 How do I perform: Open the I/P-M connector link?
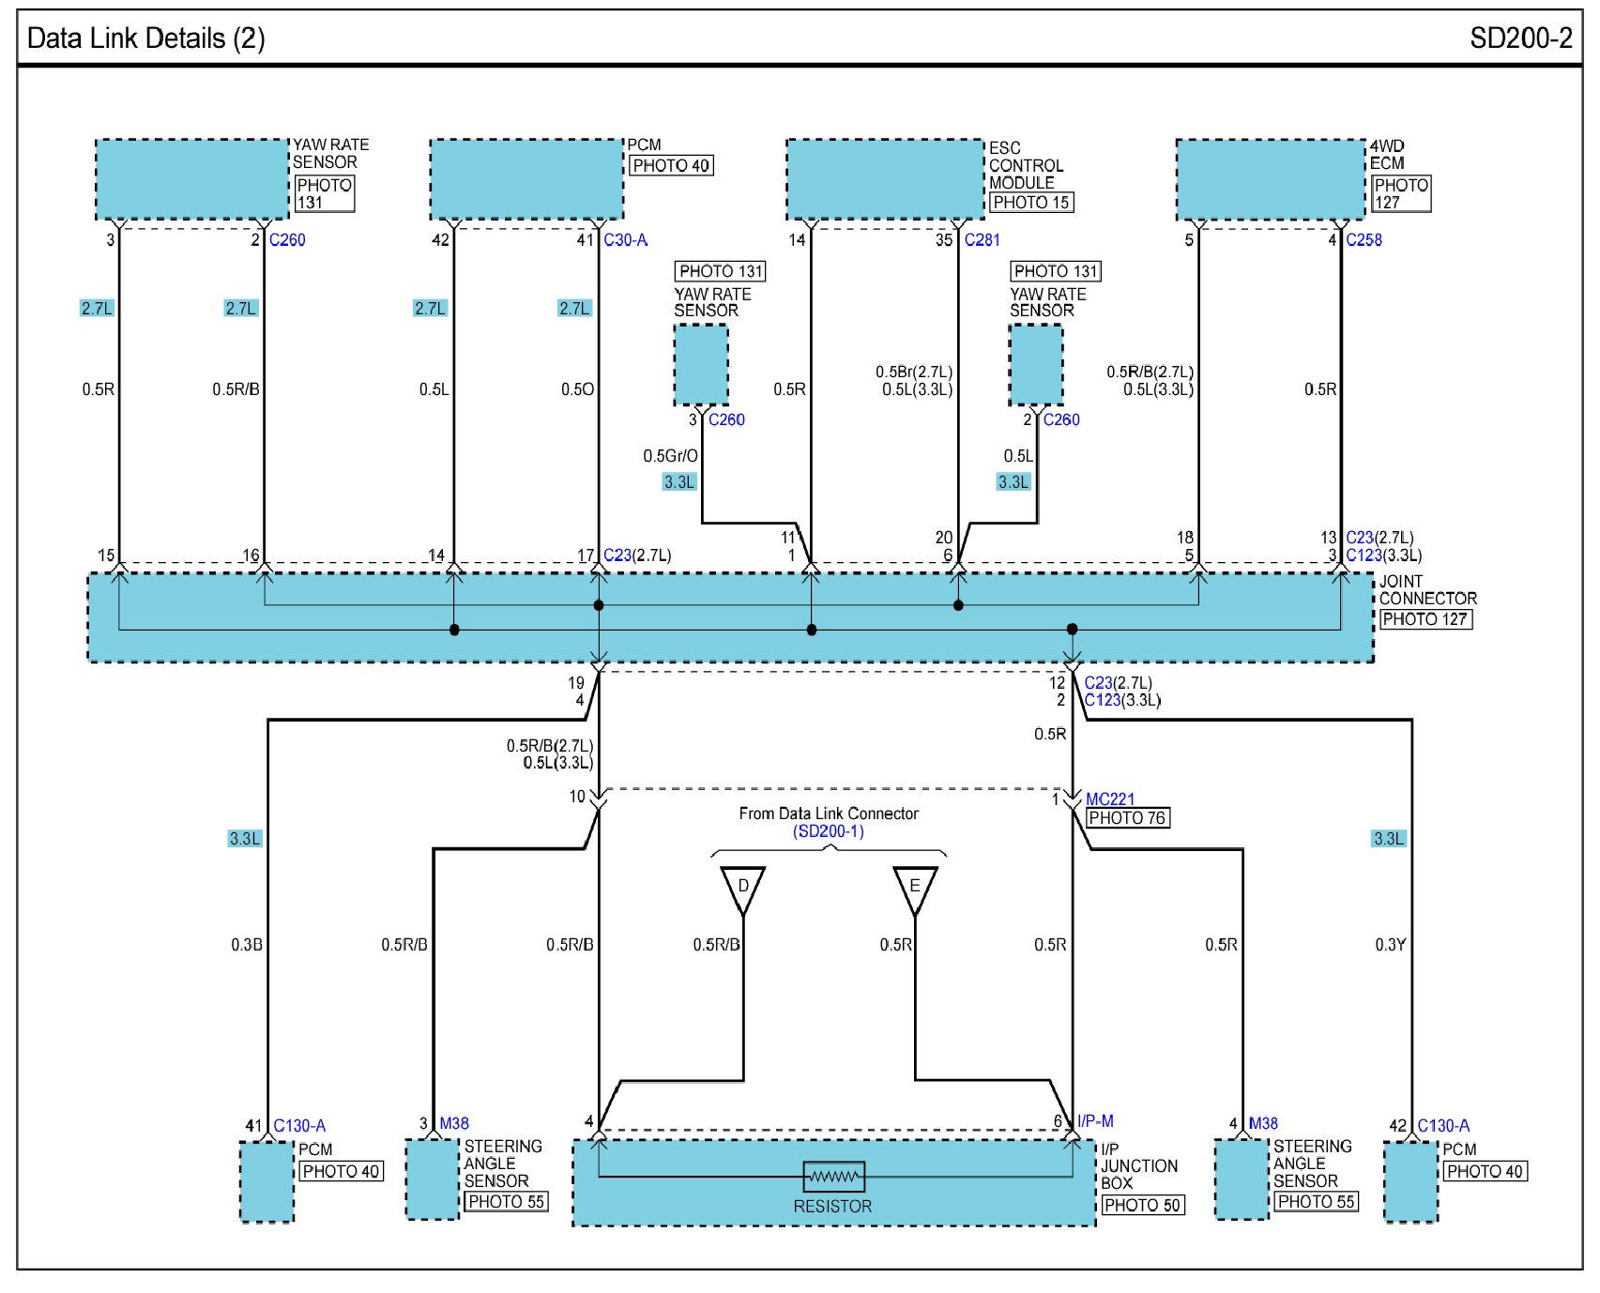(1095, 1121)
